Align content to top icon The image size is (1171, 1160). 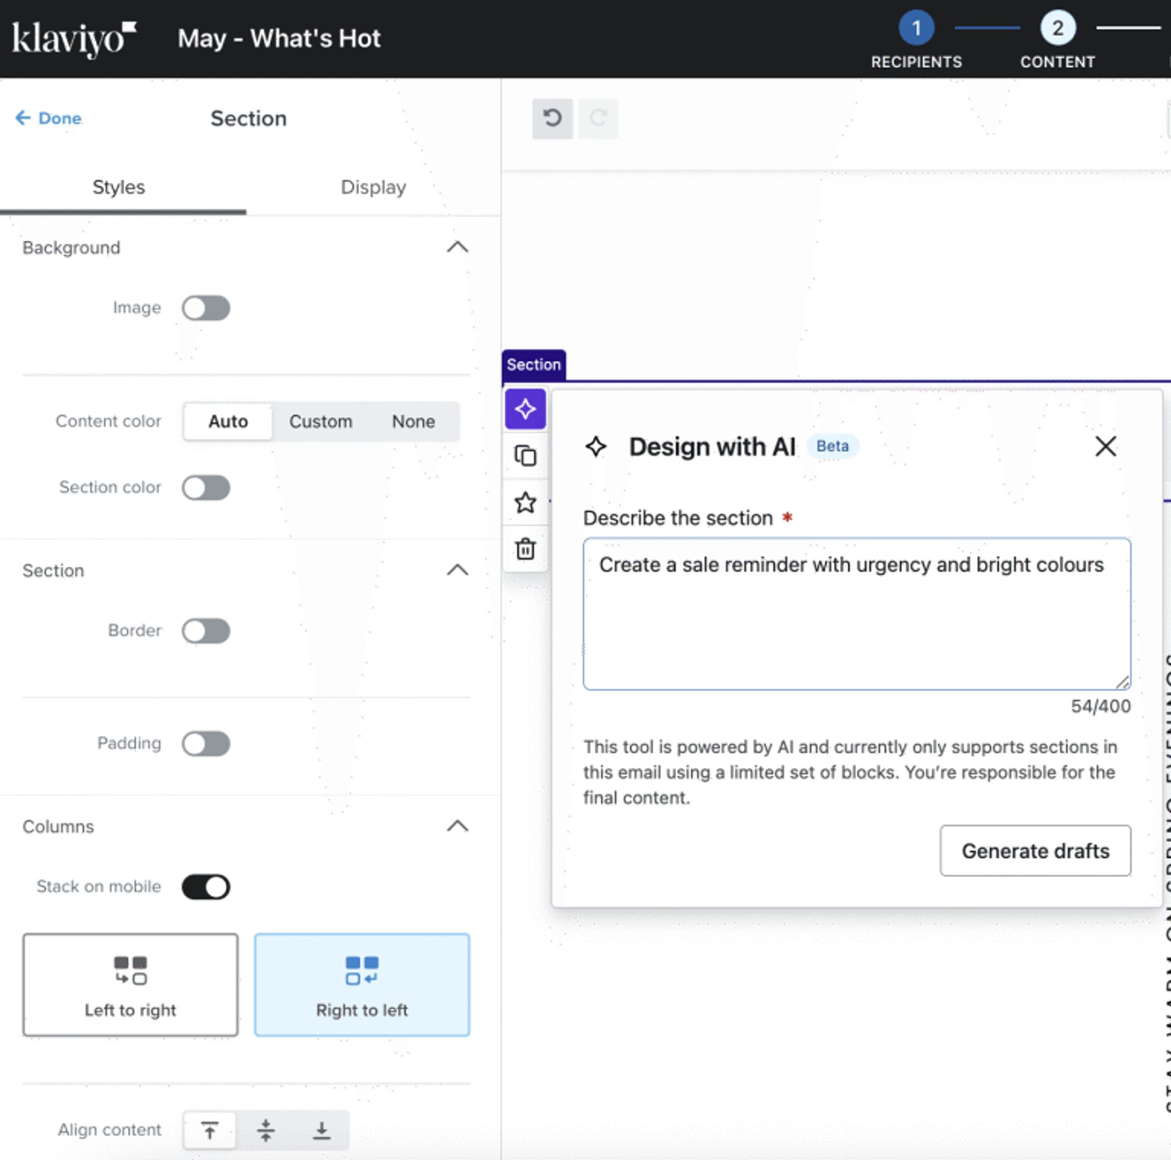[210, 1130]
